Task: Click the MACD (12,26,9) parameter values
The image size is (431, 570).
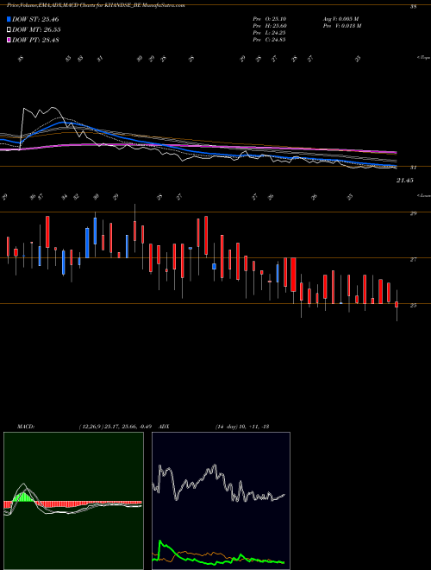Action: coord(117,427)
